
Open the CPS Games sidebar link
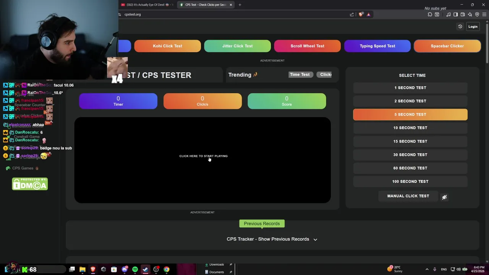(x=23, y=168)
